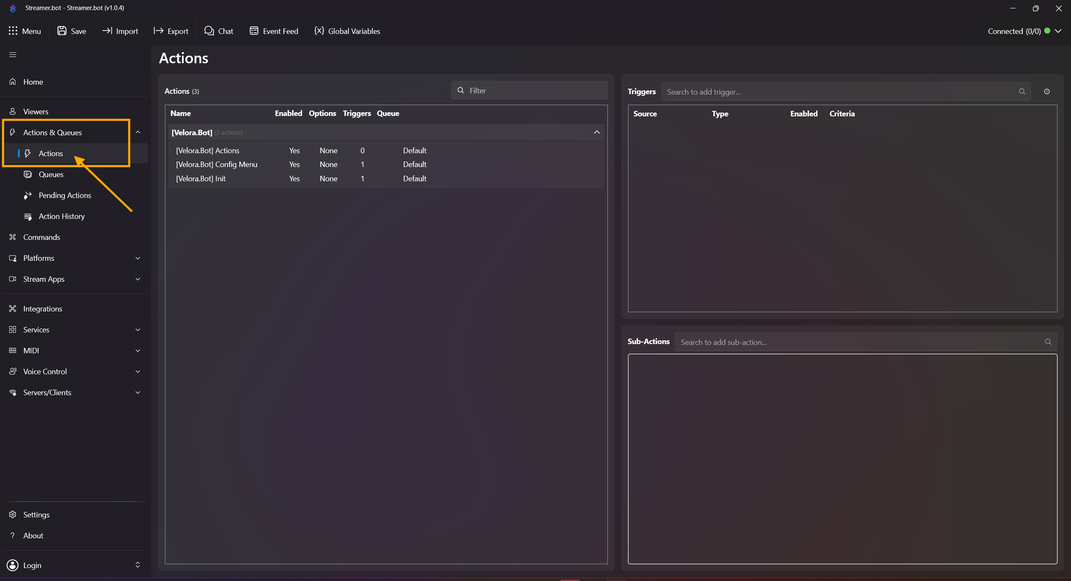The width and height of the screenshot is (1071, 581).
Task: Collapse the [Velora.Bot] action group
Action: tap(597, 132)
